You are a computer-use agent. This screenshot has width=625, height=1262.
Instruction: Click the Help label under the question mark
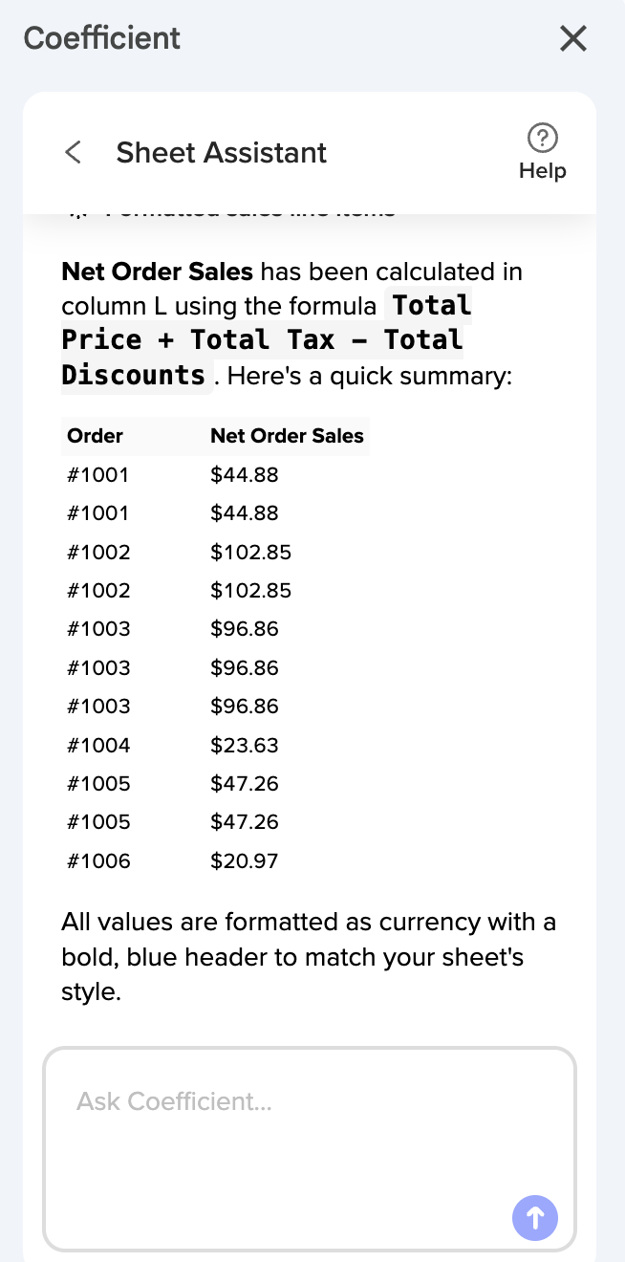coord(542,171)
